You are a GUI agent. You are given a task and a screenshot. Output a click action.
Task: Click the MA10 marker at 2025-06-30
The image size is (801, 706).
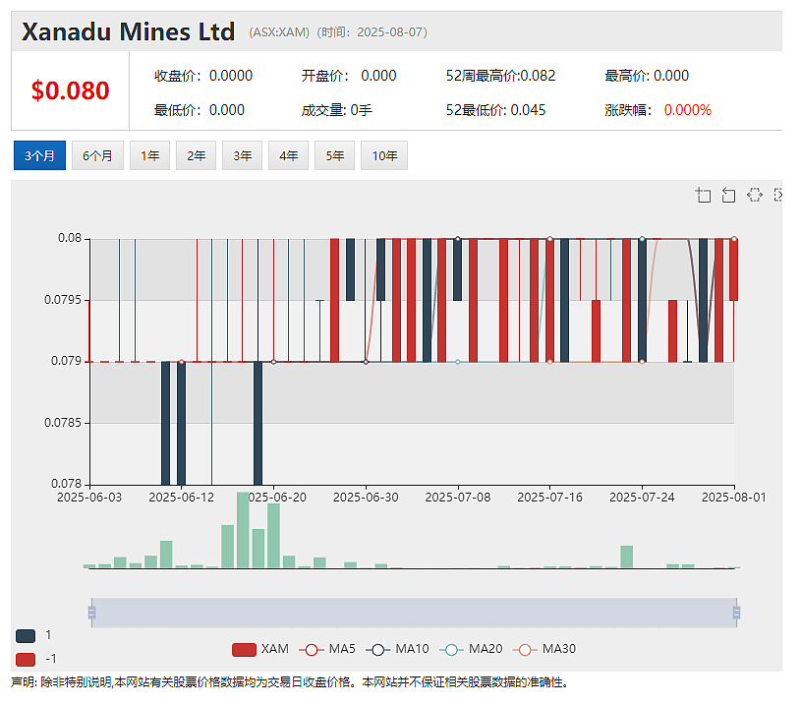click(x=366, y=362)
